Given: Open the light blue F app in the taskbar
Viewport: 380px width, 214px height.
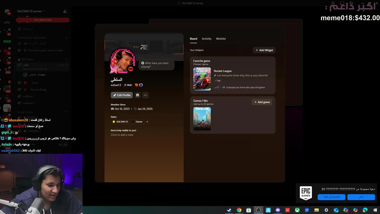Looking at the screenshot, I should (268, 210).
